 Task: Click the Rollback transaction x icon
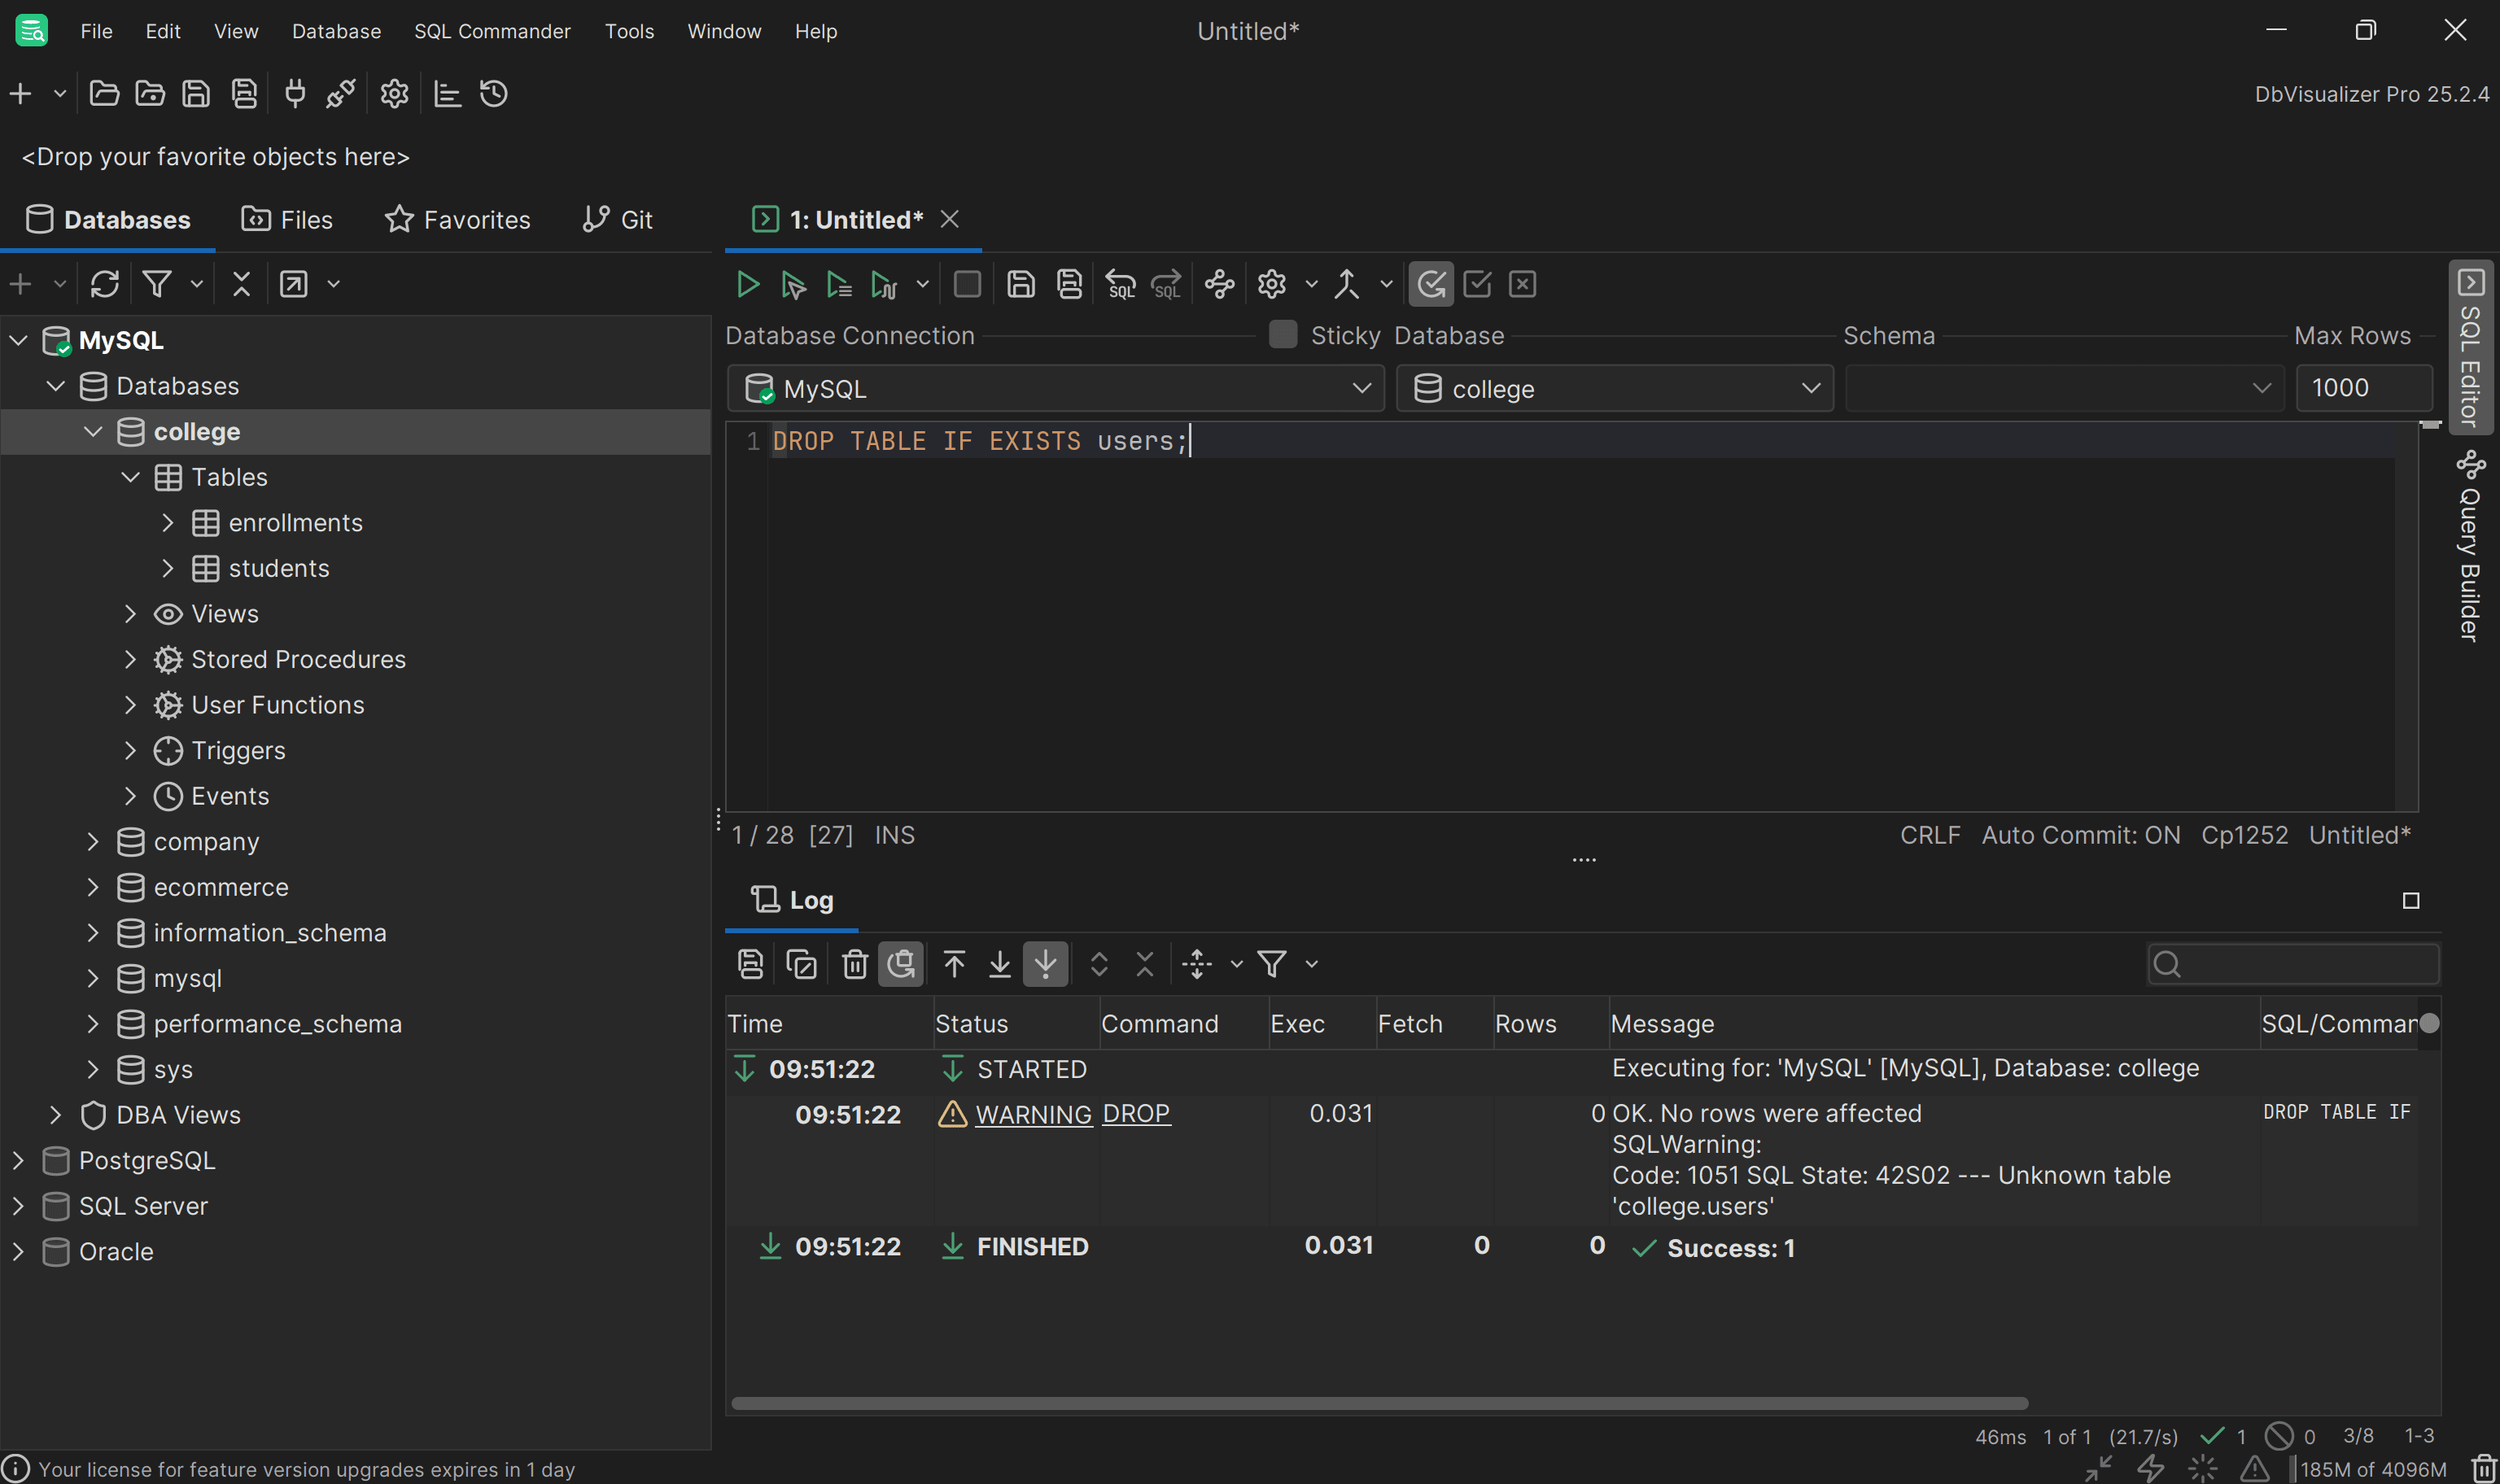1522,285
